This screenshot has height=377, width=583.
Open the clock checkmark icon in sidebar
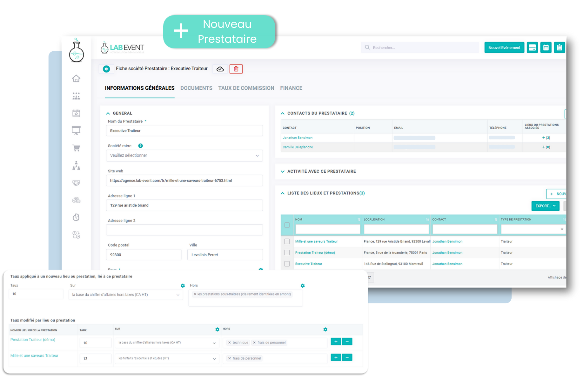(x=76, y=235)
